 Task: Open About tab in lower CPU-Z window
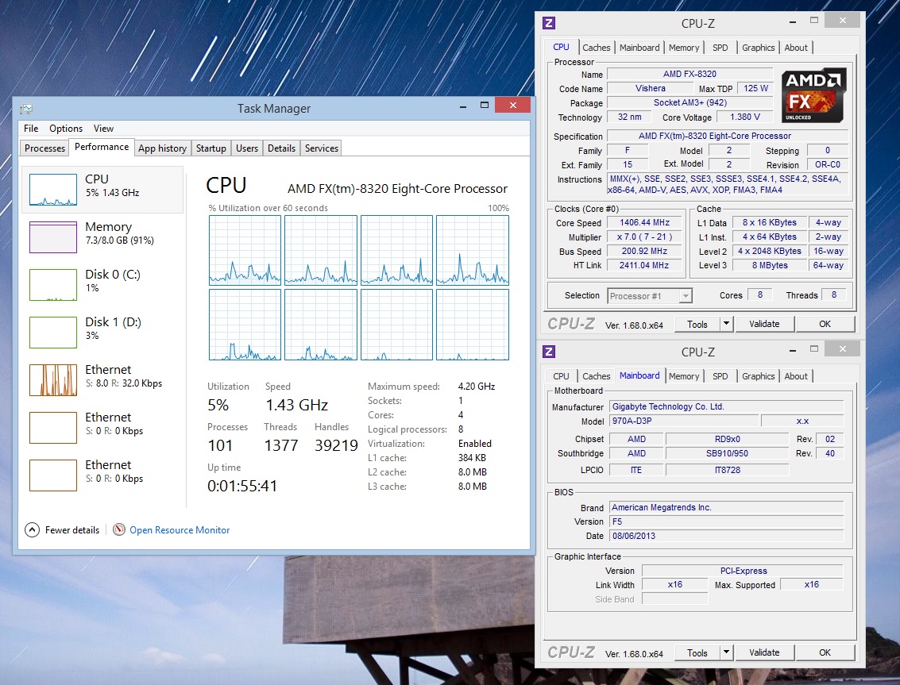click(x=795, y=376)
